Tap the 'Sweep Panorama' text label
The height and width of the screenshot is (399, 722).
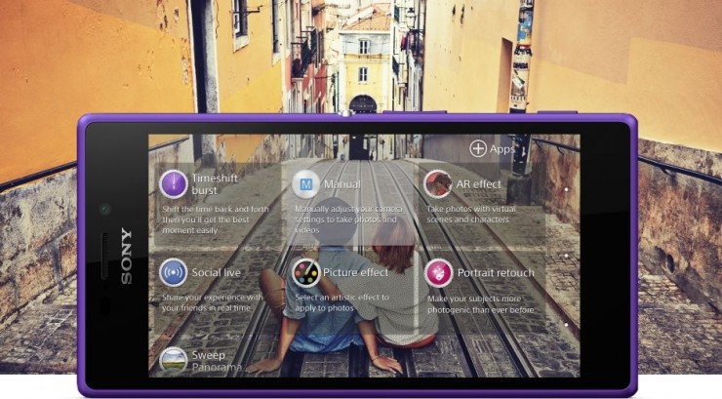[x=209, y=361]
